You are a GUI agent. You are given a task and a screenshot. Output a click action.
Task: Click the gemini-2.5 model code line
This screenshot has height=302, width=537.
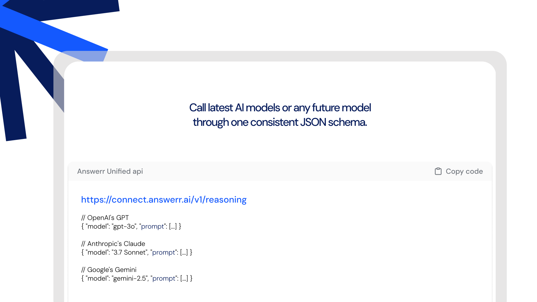pos(137,278)
